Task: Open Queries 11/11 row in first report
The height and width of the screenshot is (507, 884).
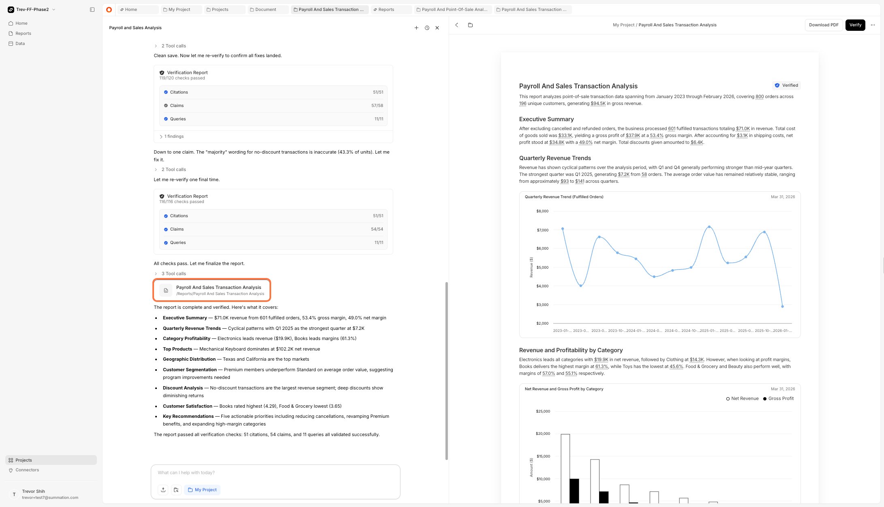Action: pyautogui.click(x=273, y=119)
